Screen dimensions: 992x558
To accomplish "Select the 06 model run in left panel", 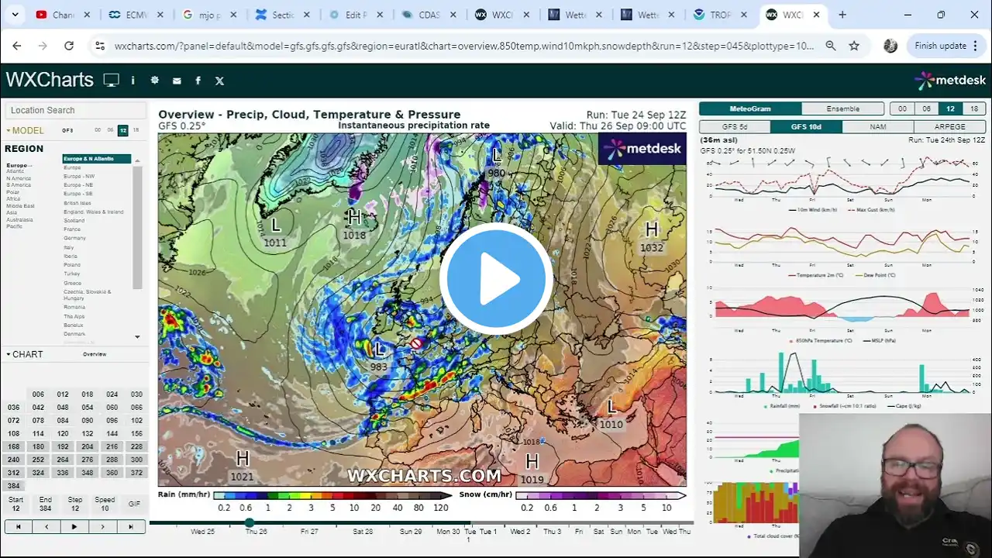I will pyautogui.click(x=110, y=130).
